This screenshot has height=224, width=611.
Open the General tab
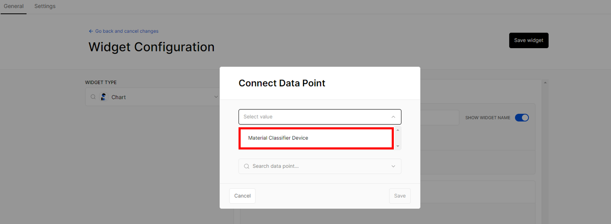pos(14,6)
